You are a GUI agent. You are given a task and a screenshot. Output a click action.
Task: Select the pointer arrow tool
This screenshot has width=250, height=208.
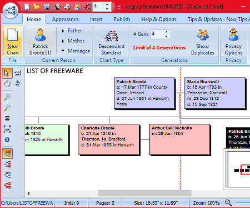pyautogui.click(x=7, y=73)
